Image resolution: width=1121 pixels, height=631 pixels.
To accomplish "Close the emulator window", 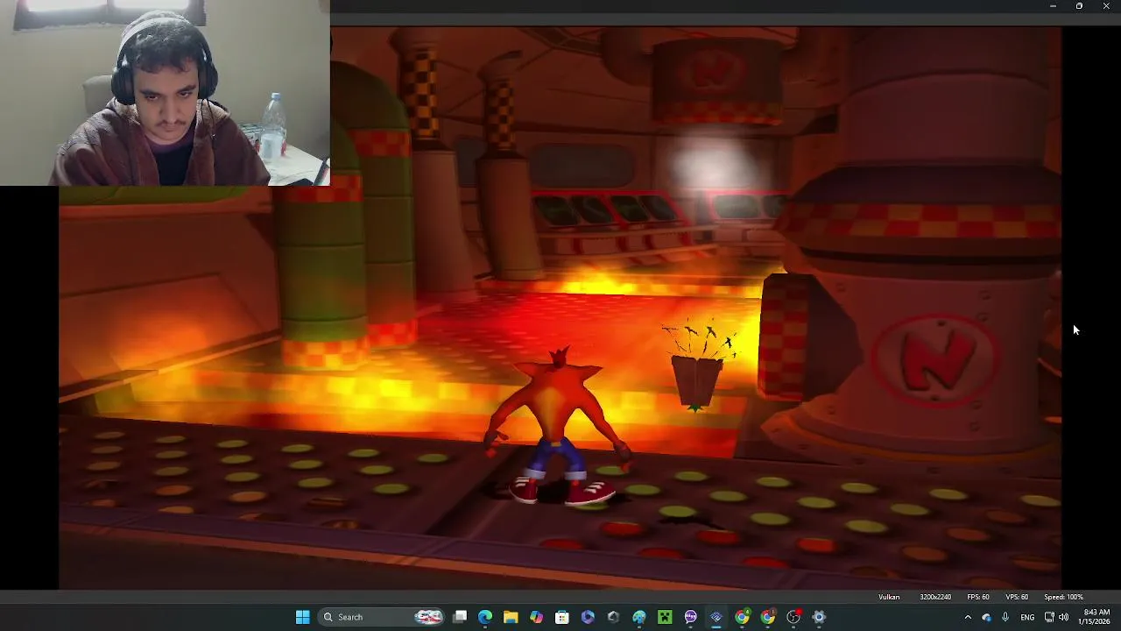I will click(x=1105, y=6).
